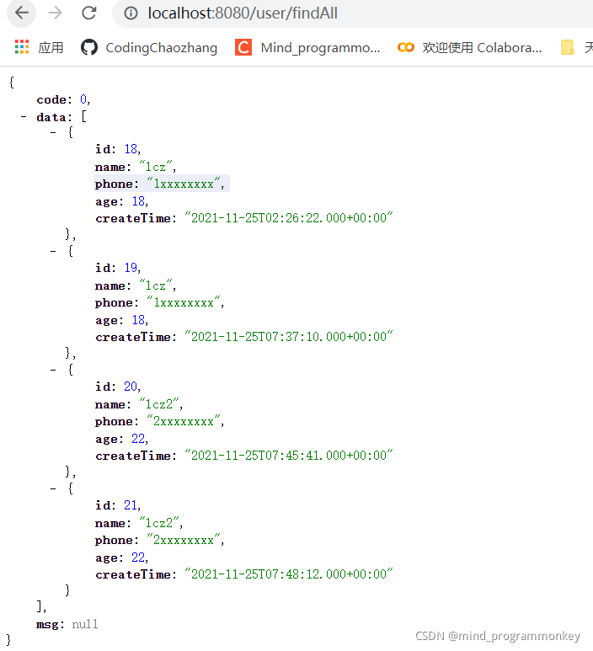Select the highlighted phone line of id 18
This screenshot has height=651, width=593.
tap(162, 184)
